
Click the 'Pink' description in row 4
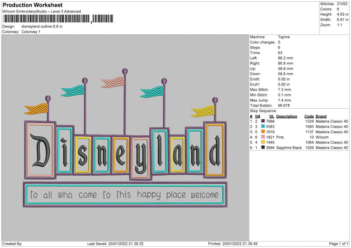(280, 137)
